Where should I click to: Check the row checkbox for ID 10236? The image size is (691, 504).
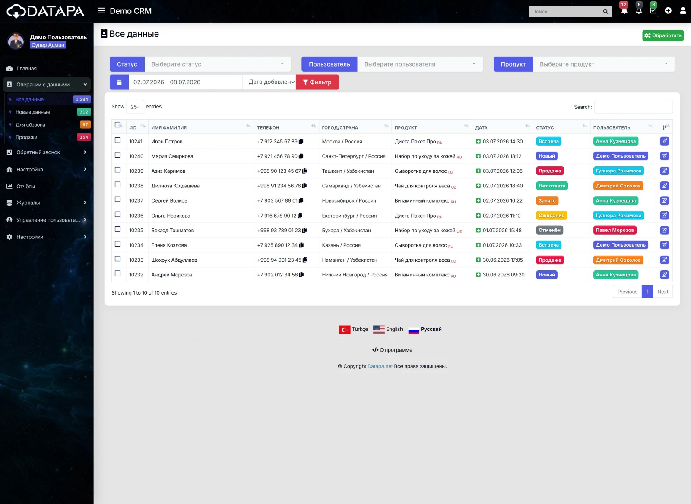pos(117,214)
